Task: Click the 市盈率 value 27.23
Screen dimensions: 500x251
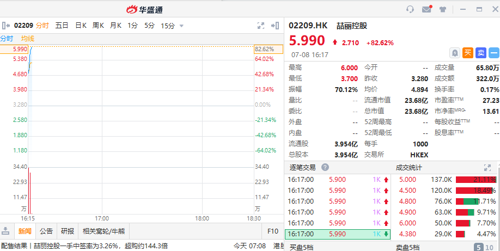Action: tap(491, 101)
